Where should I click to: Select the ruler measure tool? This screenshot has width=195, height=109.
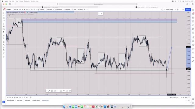[4, 36]
